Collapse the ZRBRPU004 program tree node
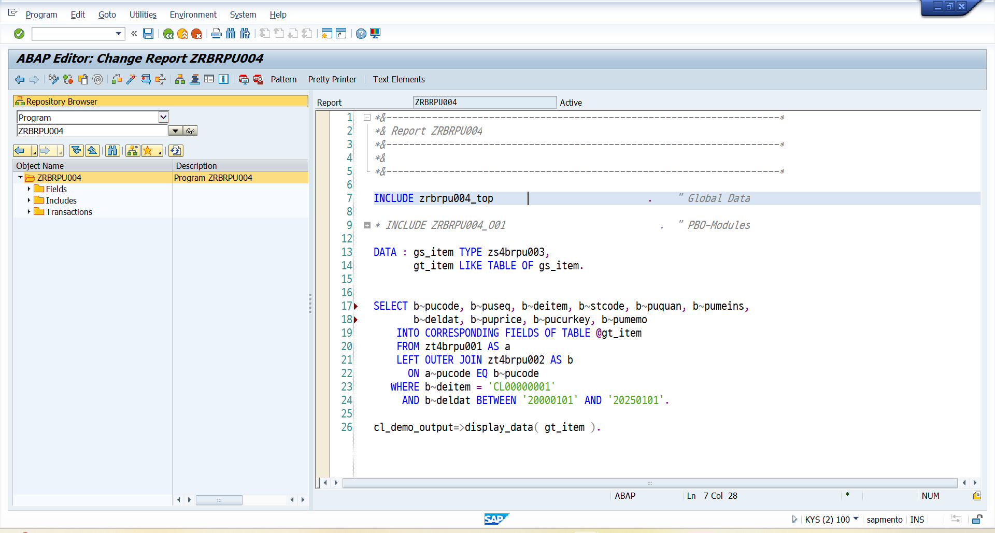Image resolution: width=995 pixels, height=533 pixels. pyautogui.click(x=21, y=178)
